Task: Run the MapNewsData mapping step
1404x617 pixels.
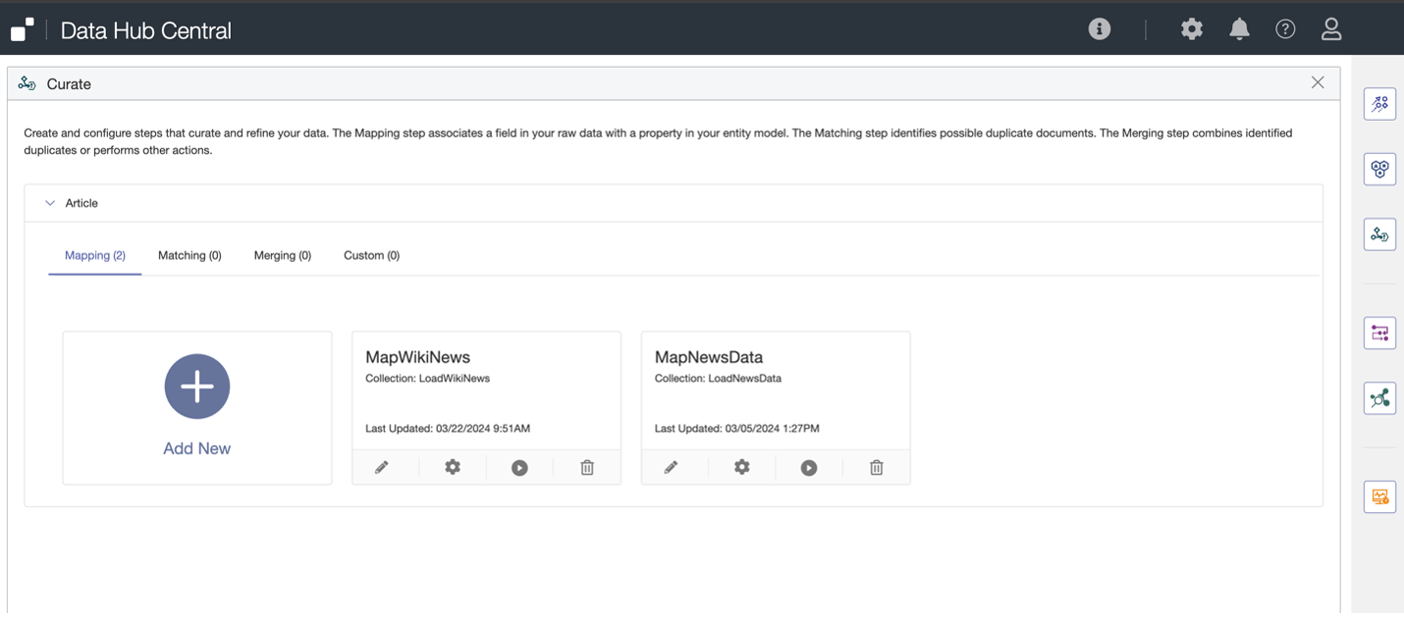Action: pos(809,468)
